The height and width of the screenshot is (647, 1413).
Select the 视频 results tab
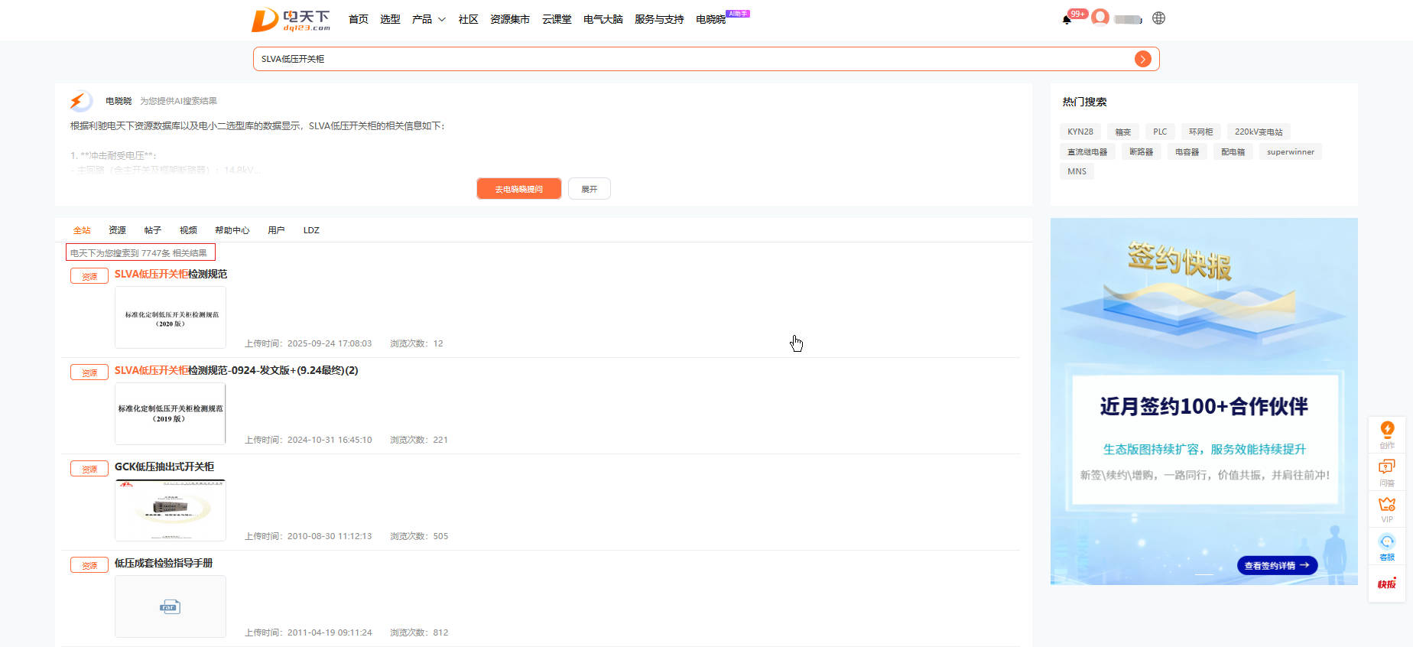(188, 230)
